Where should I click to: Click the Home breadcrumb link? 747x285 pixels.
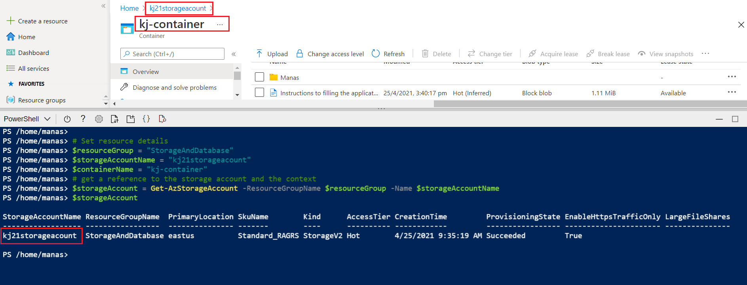click(129, 8)
